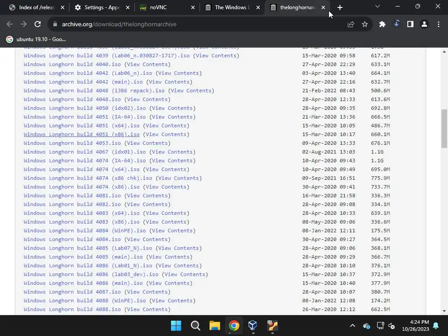Download Longhorn build 4074 (IA-64).iso

85,161
